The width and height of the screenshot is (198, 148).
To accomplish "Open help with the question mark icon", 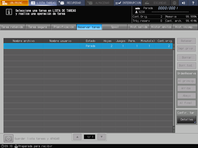I will [x=193, y=3].
